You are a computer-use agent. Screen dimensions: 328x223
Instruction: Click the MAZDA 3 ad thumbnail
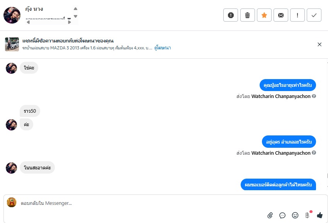tap(12, 44)
